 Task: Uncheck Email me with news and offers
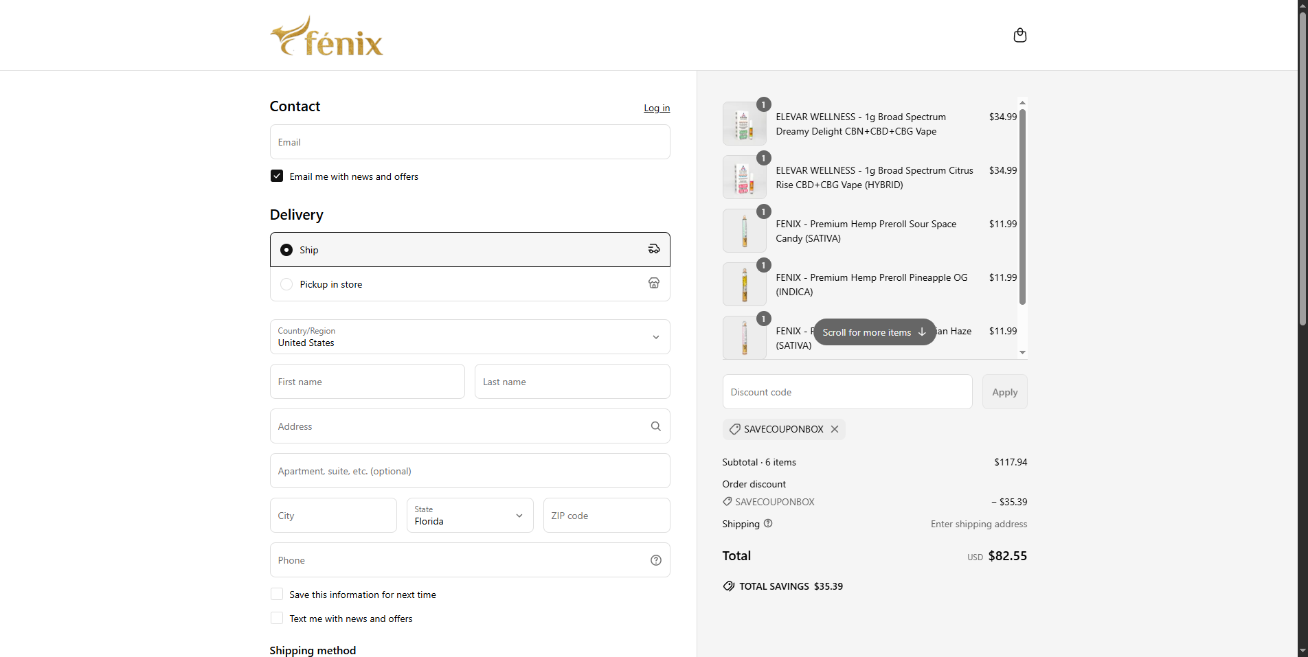click(x=277, y=176)
